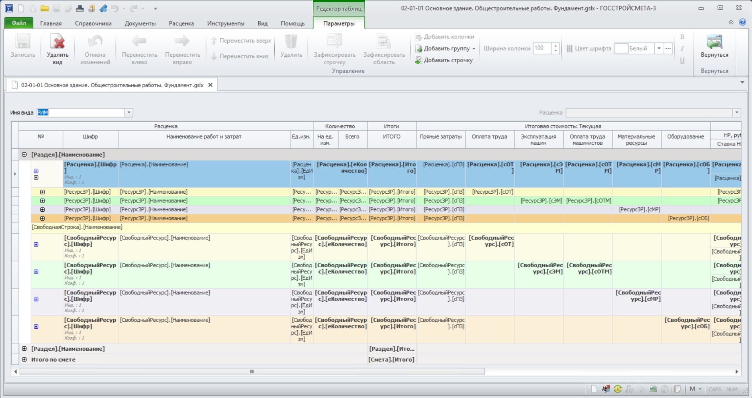
Task: Switch to the Инструменты ribbon tab
Action: (x=226, y=23)
